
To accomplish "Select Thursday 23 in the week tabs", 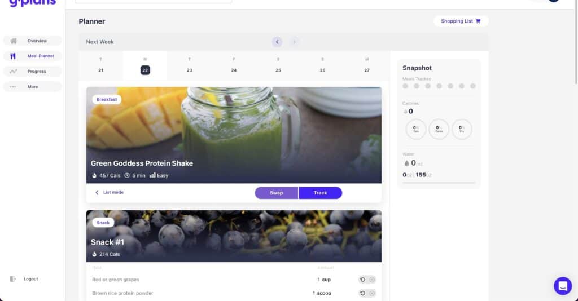I will (x=190, y=65).
